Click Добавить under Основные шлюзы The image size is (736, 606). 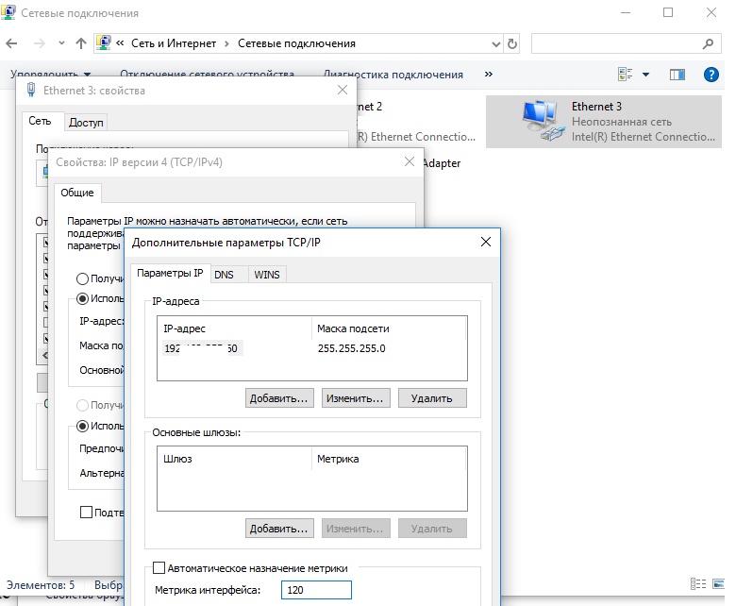tap(279, 529)
